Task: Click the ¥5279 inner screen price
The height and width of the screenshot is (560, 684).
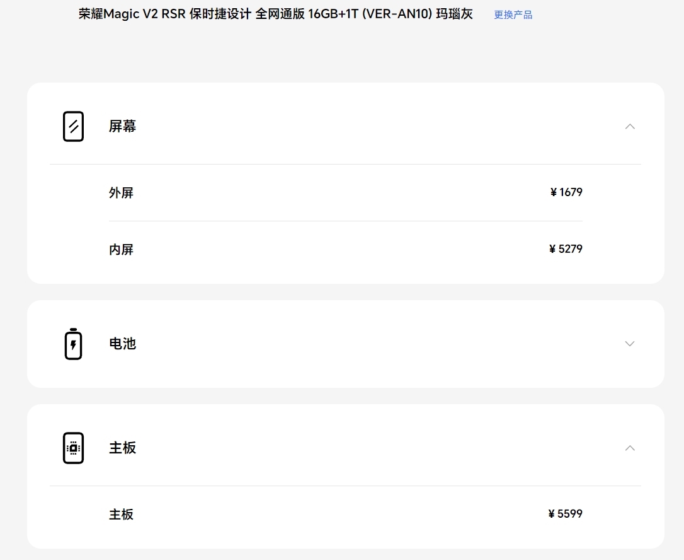Action: pos(566,249)
